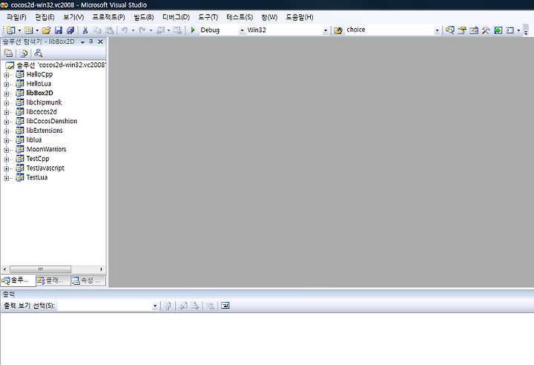The height and width of the screenshot is (365, 534).
Task: Click the Undo arrow icon
Action: point(125,30)
